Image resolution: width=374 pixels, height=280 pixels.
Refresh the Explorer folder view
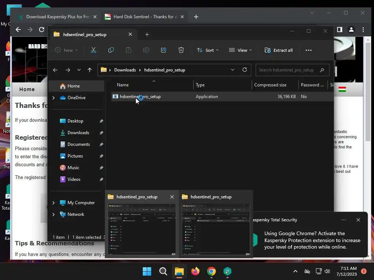(x=245, y=70)
